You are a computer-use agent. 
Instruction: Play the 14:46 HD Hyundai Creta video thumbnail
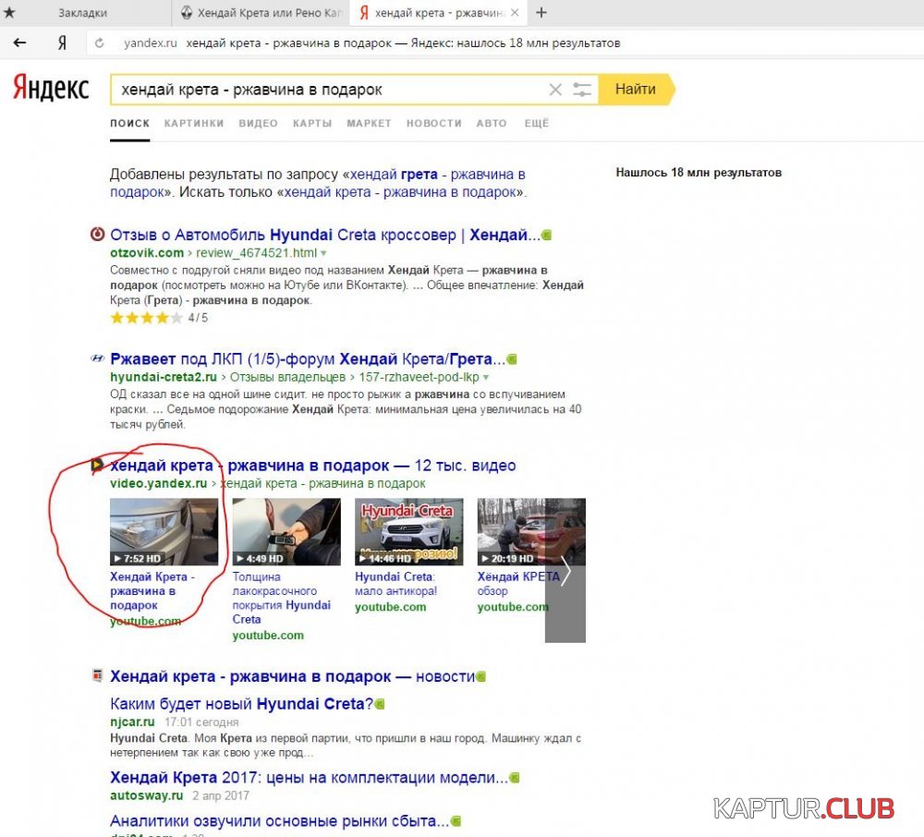[x=409, y=532]
